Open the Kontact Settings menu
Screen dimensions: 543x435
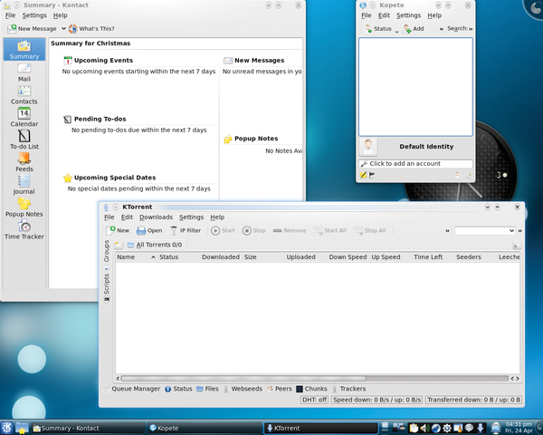34,15
